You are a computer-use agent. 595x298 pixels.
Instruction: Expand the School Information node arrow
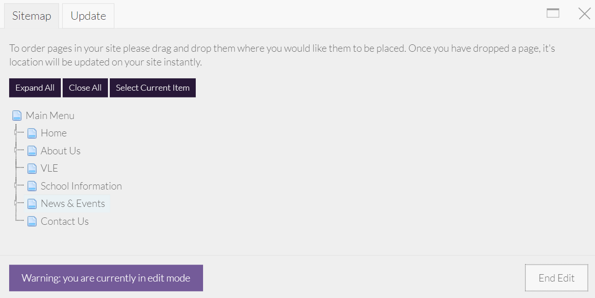[x=16, y=185]
